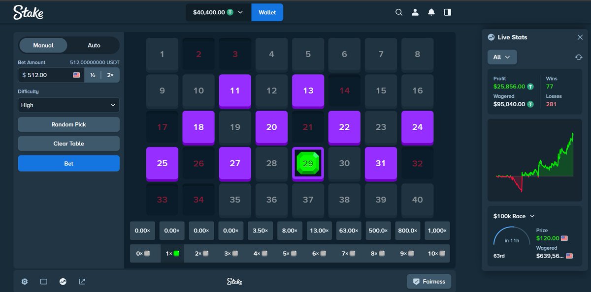Click the Tether coin icon beside Profit
The width and height of the screenshot is (591, 292).
[x=530, y=87]
